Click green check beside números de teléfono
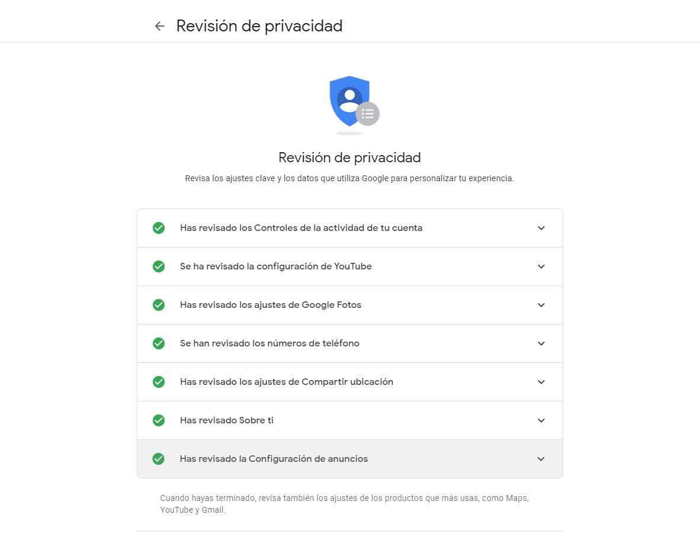 click(x=159, y=343)
